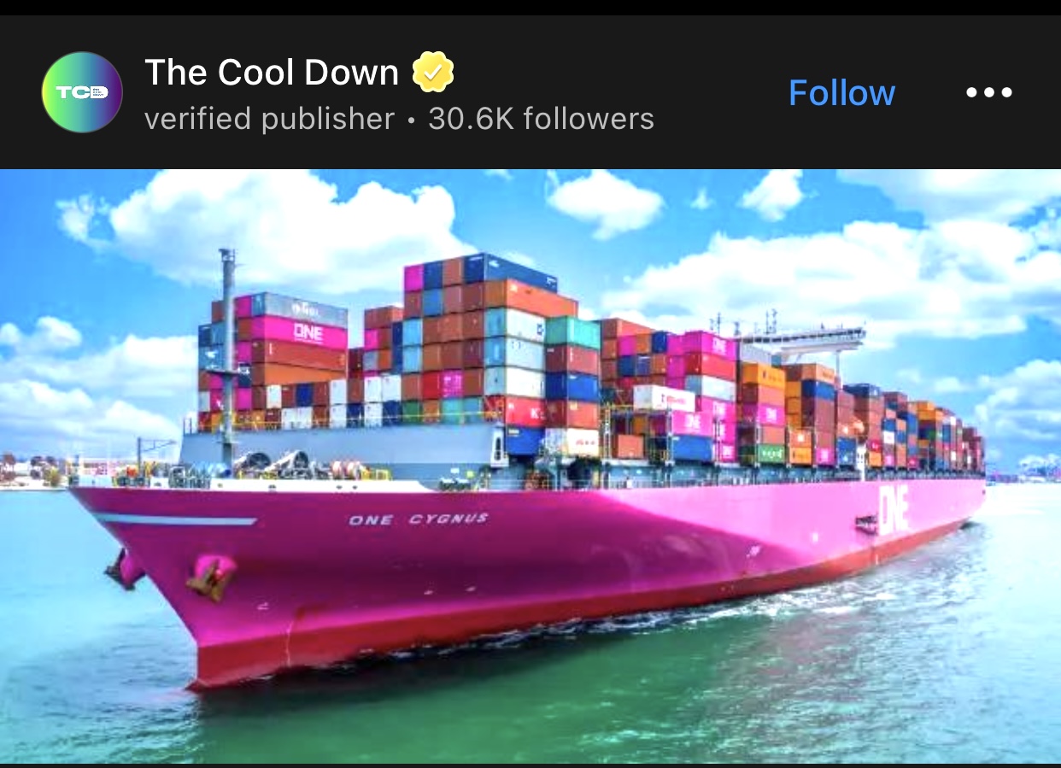The height and width of the screenshot is (768, 1061).
Task: Click ONE CYGNUS name on the hull
Action: 419,519
